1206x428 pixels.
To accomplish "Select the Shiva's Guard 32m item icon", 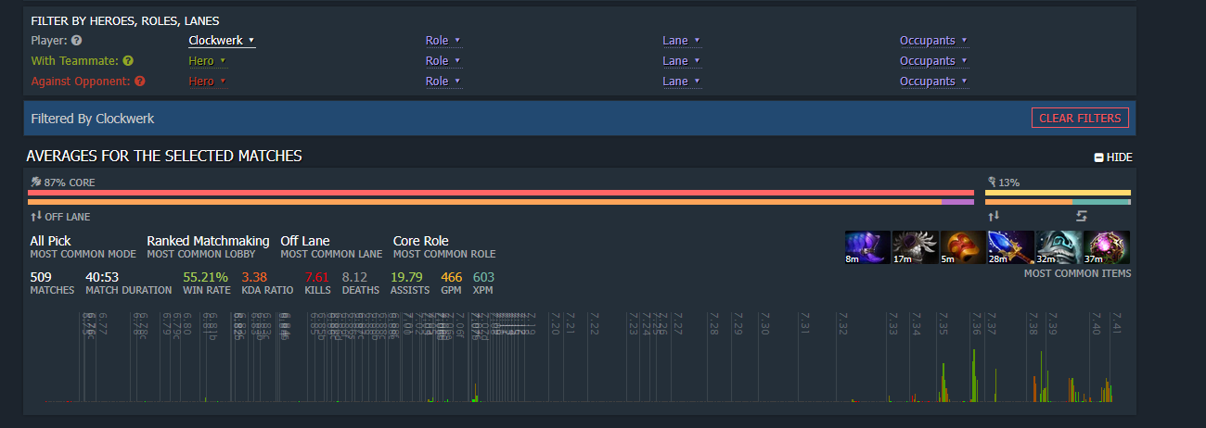I will (1058, 247).
